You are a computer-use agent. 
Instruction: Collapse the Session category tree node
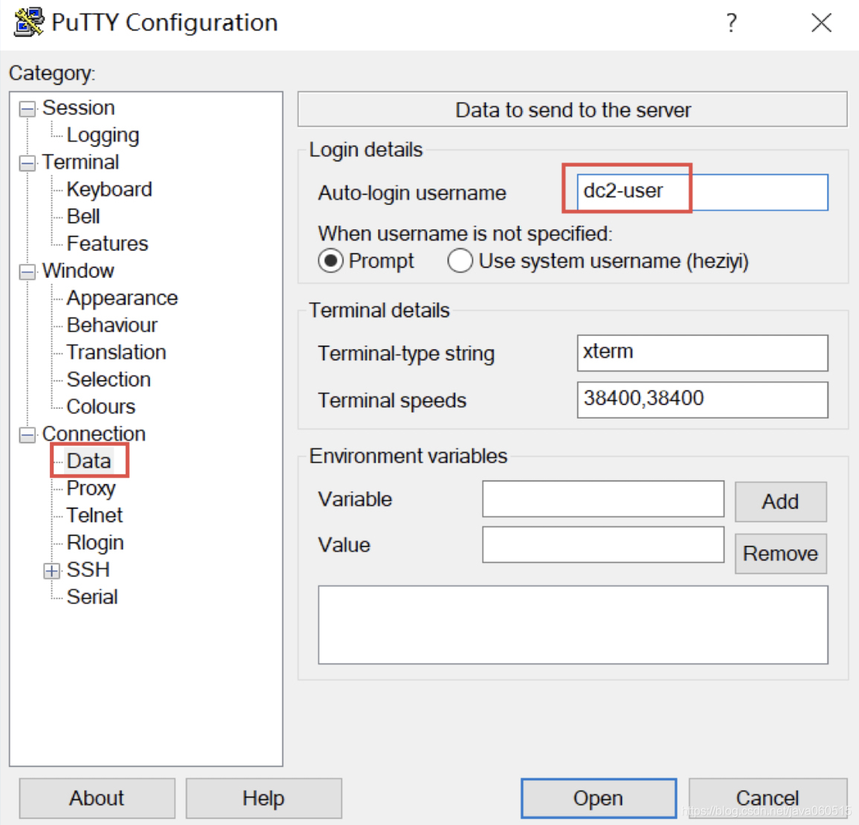[x=27, y=109]
